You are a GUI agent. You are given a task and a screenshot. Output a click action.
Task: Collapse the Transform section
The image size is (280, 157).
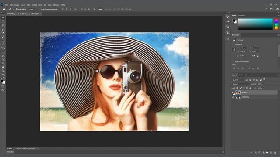point(233,44)
